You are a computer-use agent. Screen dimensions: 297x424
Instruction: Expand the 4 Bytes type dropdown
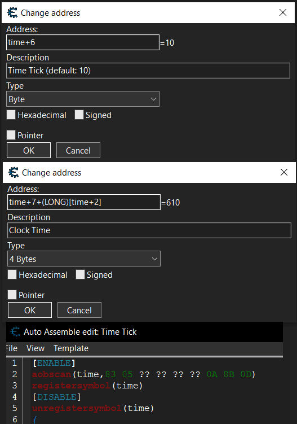(84, 259)
